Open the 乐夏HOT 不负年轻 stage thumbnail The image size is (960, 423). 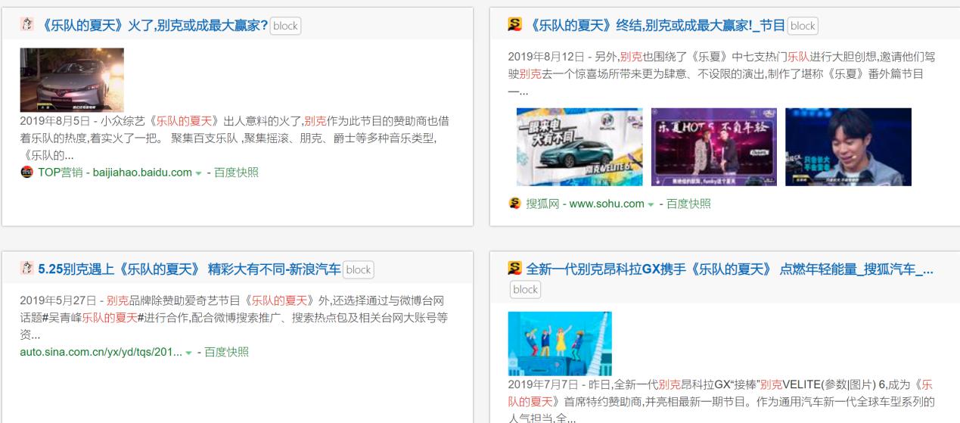[x=713, y=147]
